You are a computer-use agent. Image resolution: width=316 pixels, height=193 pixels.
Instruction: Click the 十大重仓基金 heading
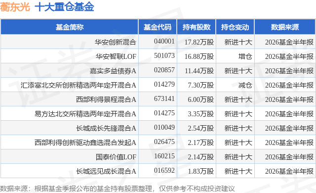pyautogui.click(x=65, y=7)
